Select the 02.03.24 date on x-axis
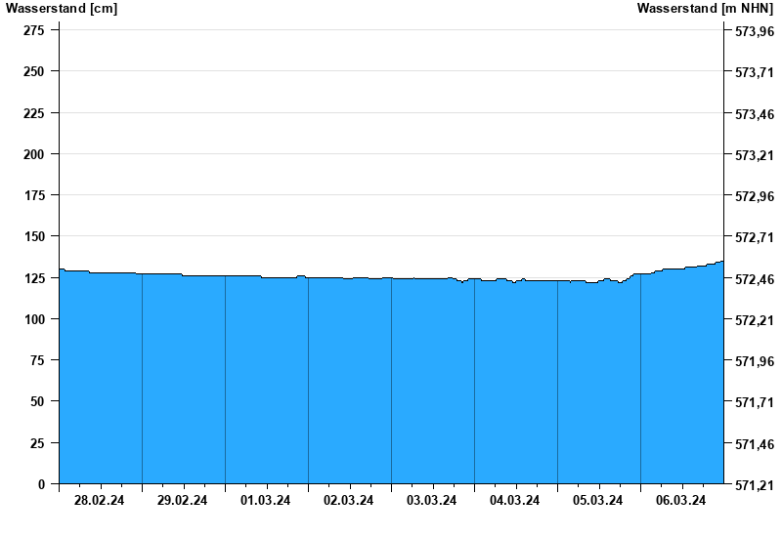This screenshot has width=782, height=537. coord(349,501)
